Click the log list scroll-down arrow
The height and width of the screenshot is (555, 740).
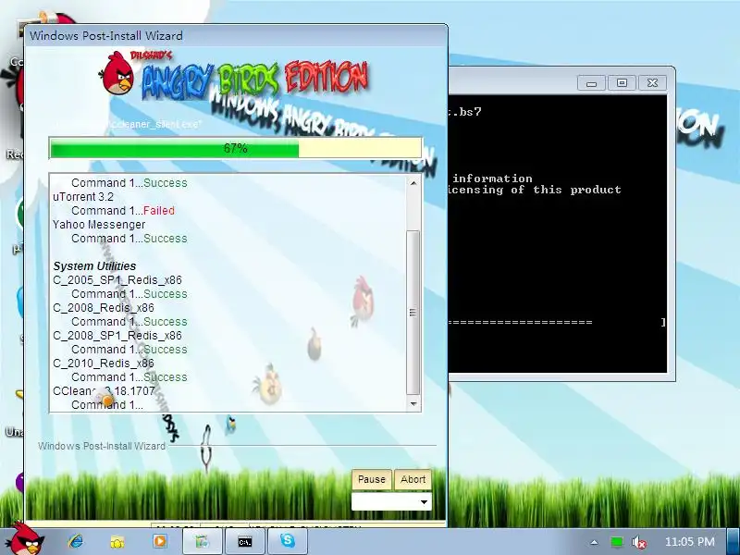tap(413, 404)
